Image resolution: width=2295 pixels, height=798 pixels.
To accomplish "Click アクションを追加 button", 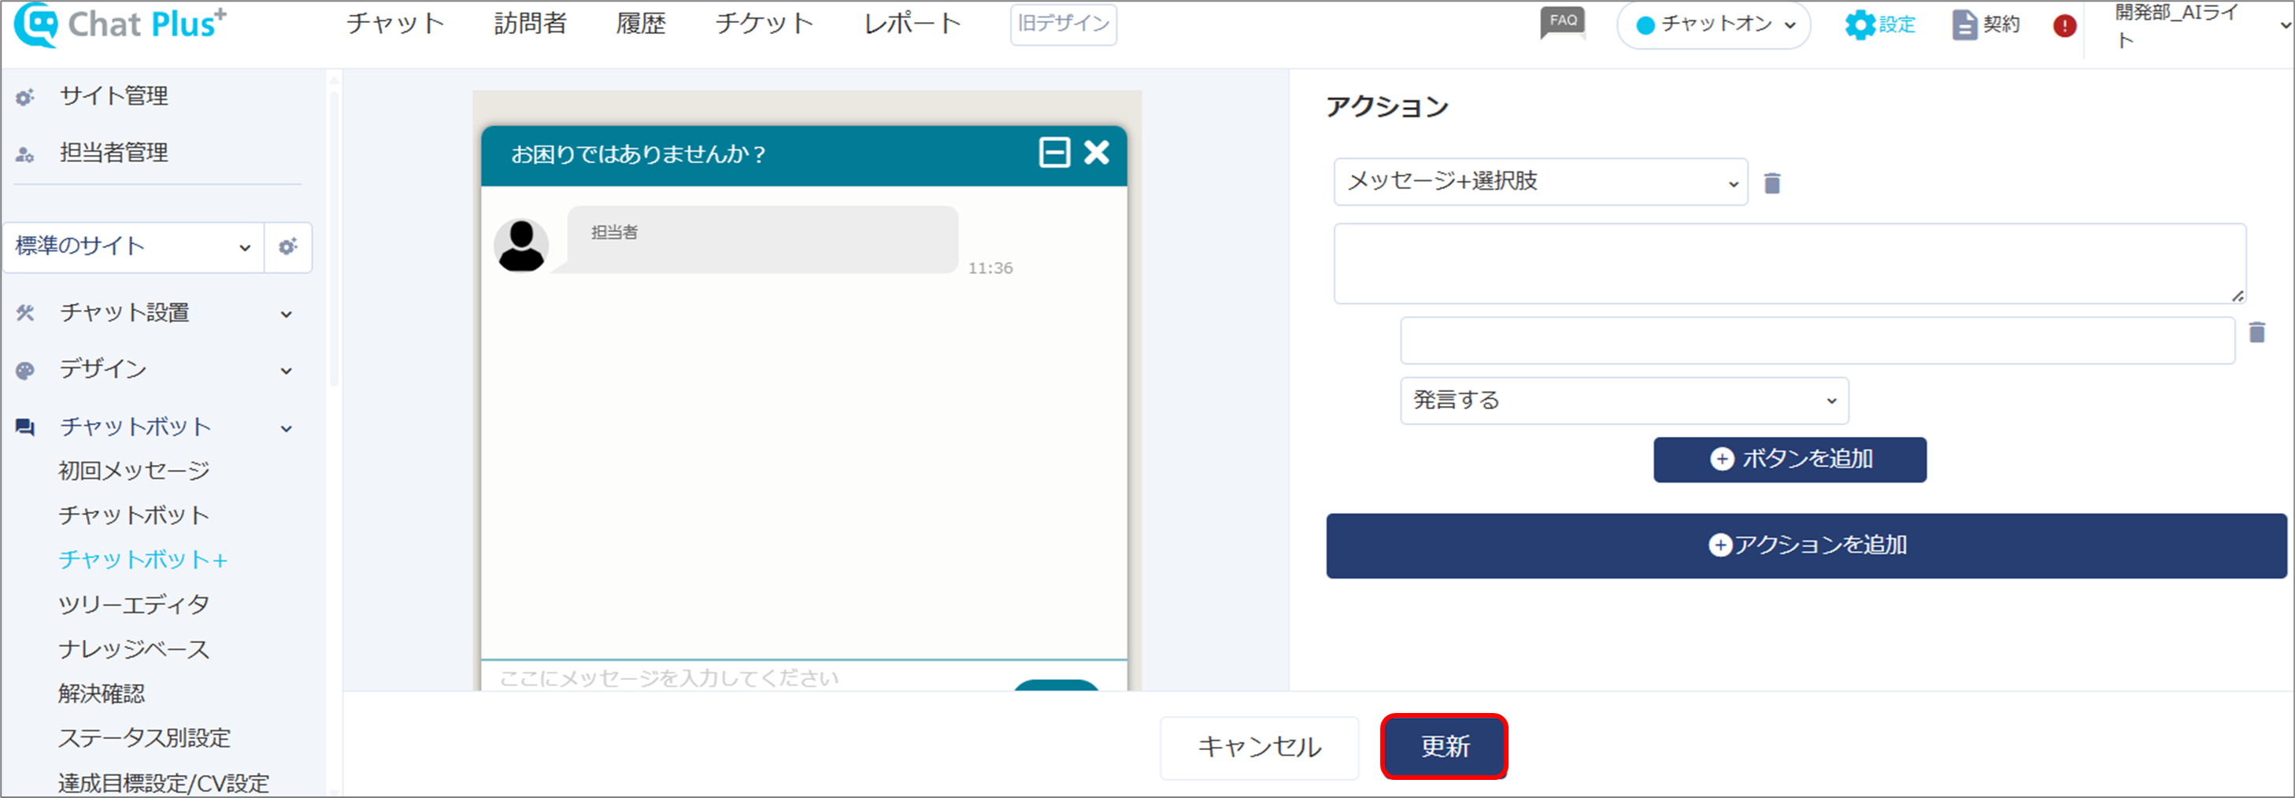I will [1806, 545].
